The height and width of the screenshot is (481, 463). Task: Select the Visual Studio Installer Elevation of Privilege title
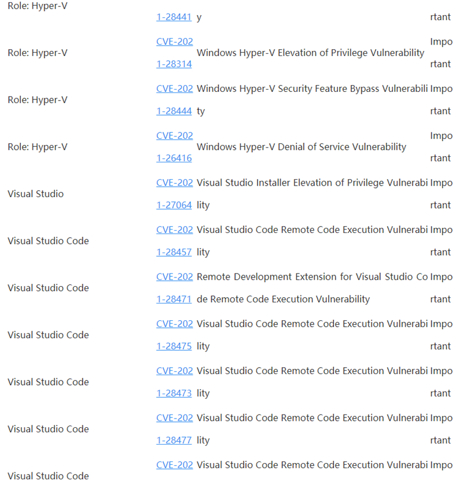point(311,183)
